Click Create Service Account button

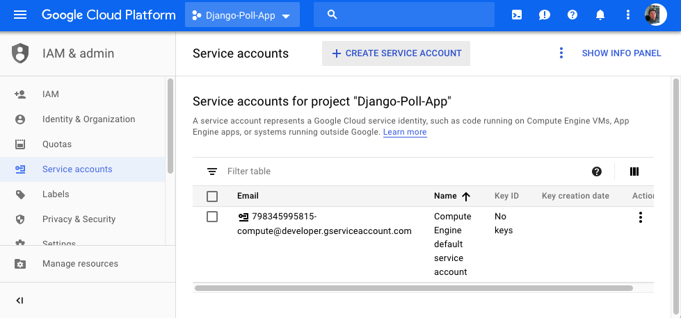(396, 53)
